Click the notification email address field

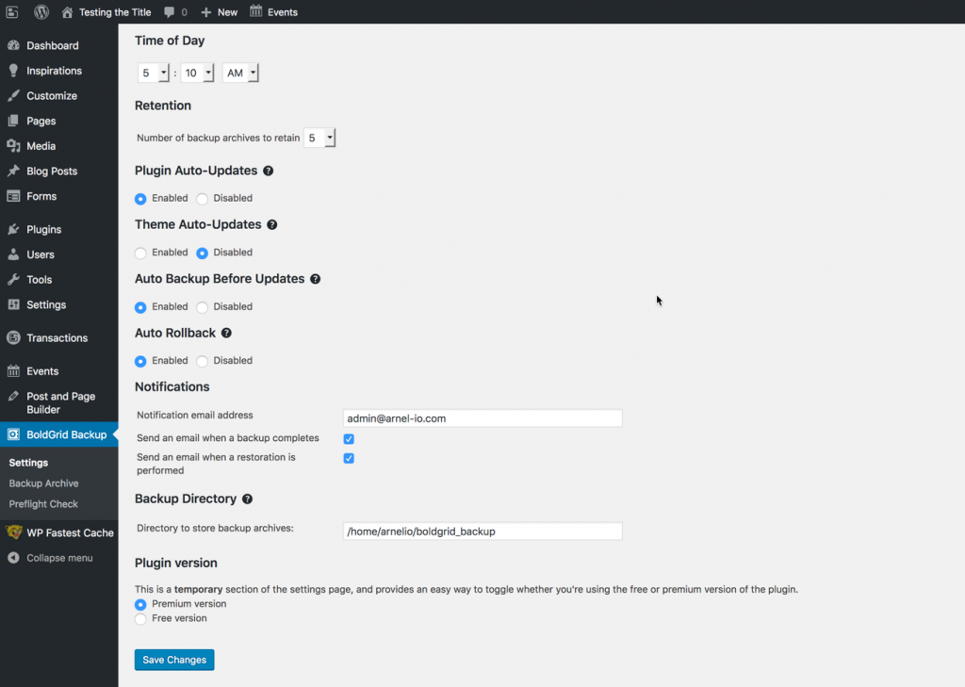(482, 417)
